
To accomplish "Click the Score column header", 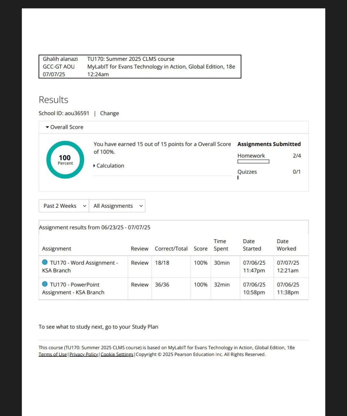I will point(200,249).
